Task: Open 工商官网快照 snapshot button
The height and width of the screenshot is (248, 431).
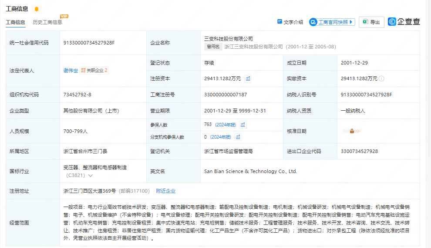Action: pos(332,22)
